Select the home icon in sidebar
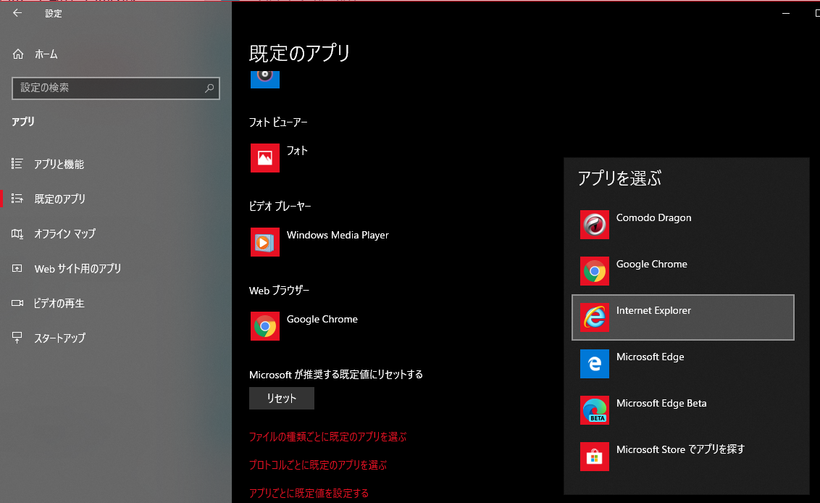 (18, 54)
